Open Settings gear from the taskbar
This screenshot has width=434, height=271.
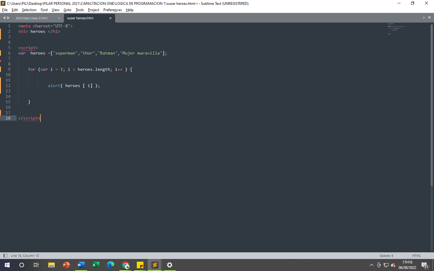click(170, 265)
